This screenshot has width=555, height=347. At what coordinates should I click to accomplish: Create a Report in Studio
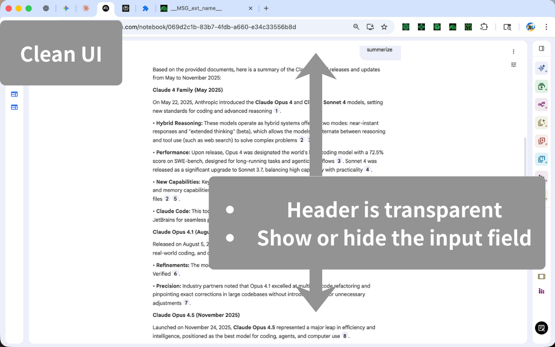click(542, 123)
